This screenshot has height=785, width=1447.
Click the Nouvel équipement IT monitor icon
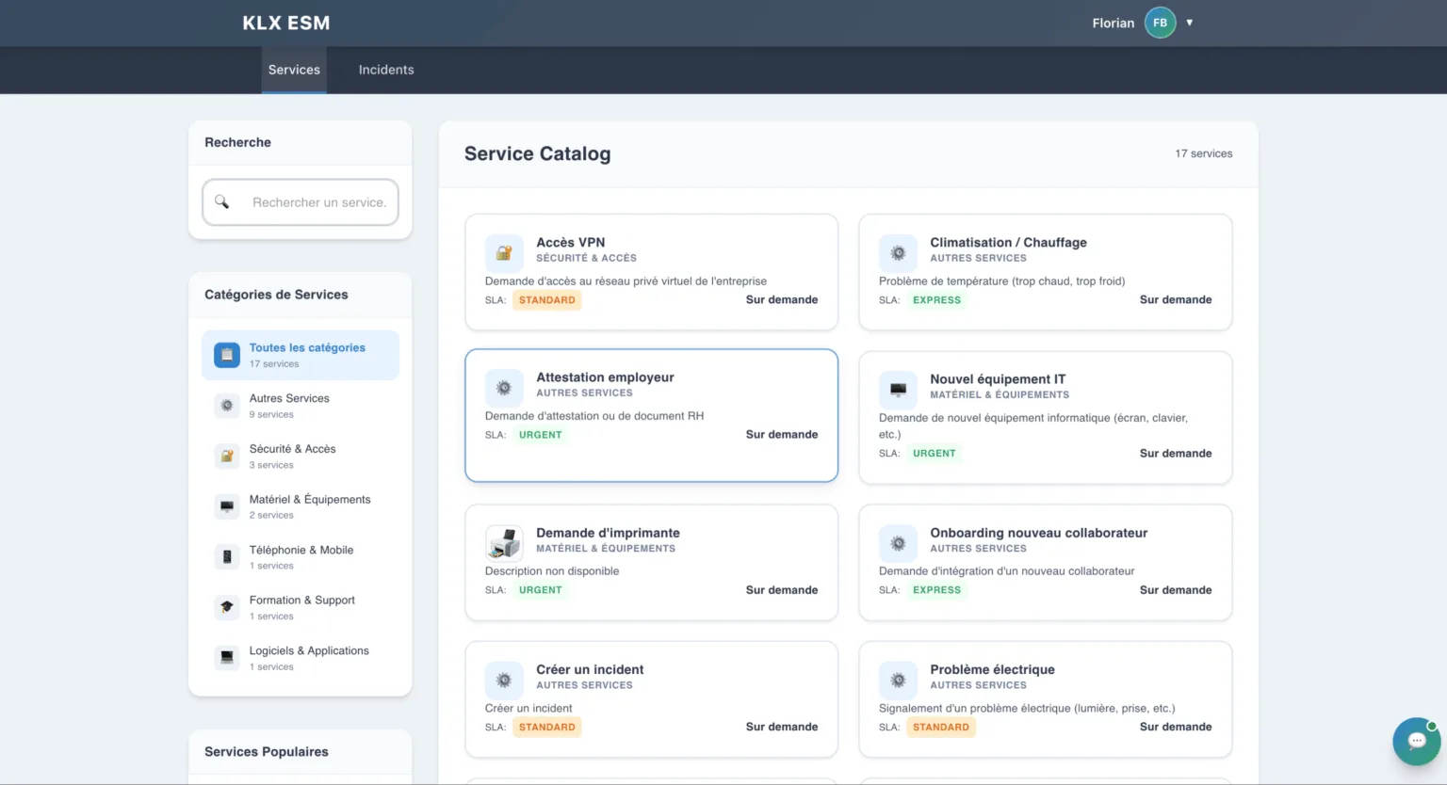(898, 389)
